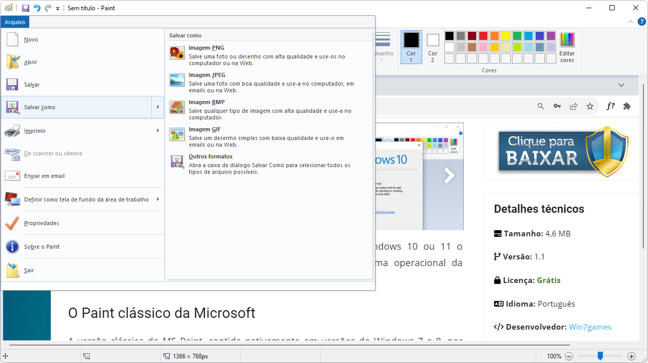Pick the black color swatch in palette
Screen dimensions: 648x363
(449, 36)
